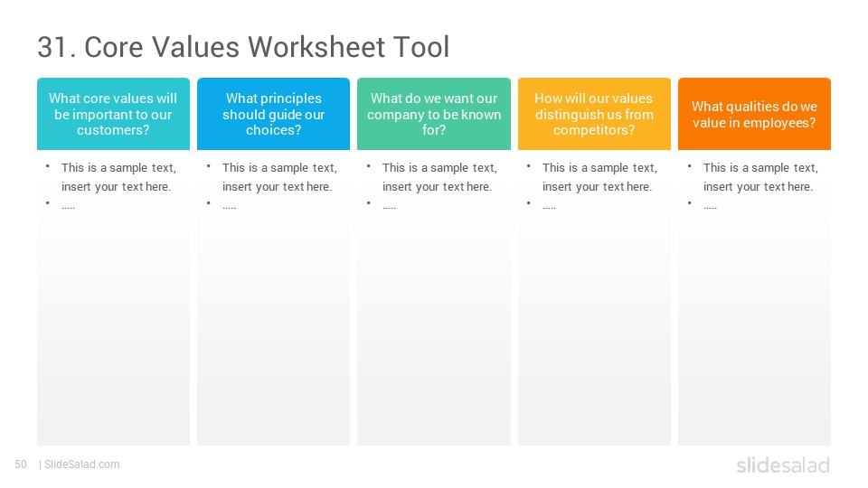Click the slide number 50 in footer
The width and height of the screenshot is (868, 488).
pos(21,465)
